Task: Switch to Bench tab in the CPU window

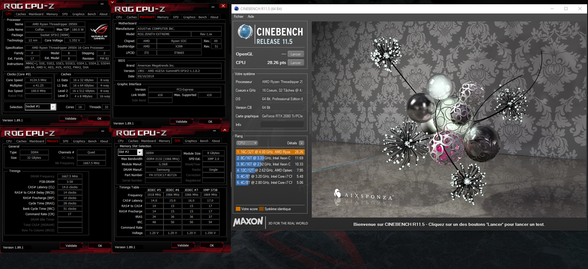Action: click(92, 14)
